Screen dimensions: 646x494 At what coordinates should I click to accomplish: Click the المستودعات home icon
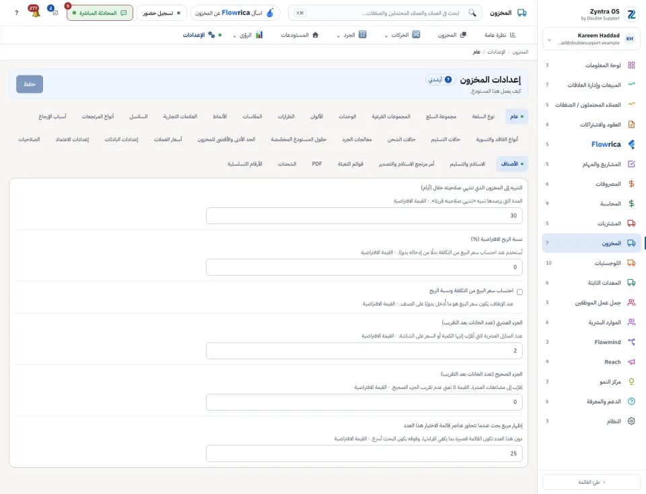coord(315,34)
